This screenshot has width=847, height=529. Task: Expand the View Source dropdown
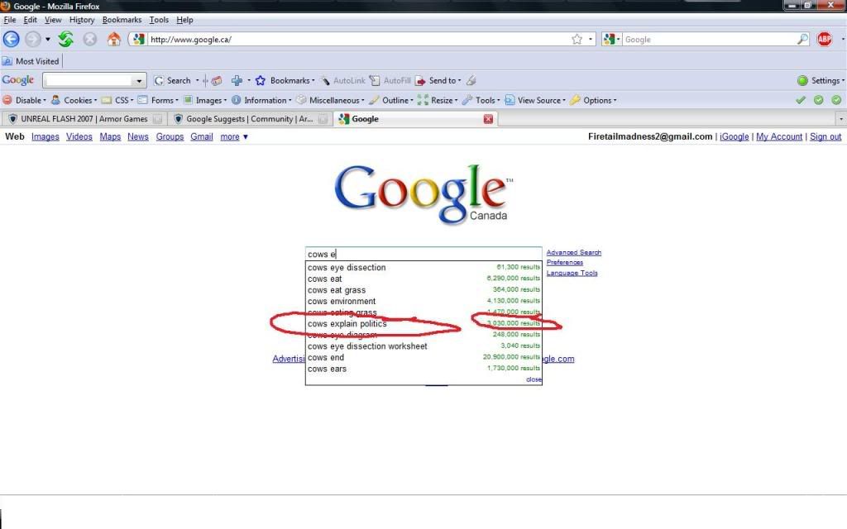535,100
